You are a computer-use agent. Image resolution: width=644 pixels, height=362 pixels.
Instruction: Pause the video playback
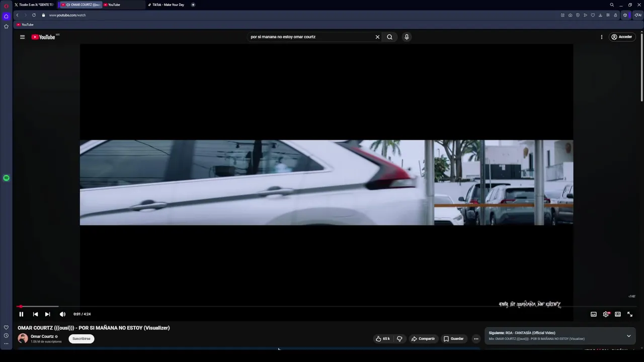tap(21, 314)
